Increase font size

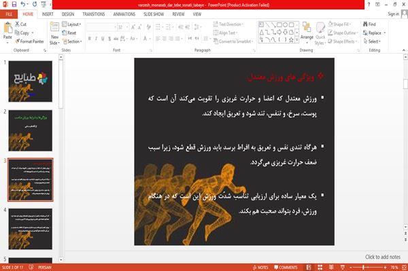133,27
